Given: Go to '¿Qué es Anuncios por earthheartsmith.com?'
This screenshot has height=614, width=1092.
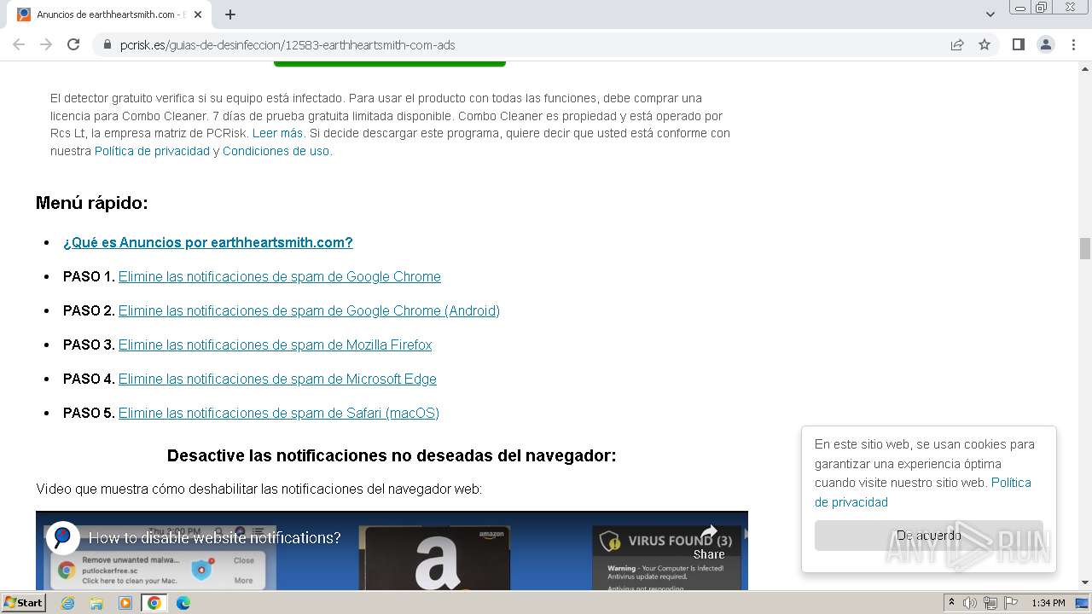Looking at the screenshot, I should click(208, 242).
